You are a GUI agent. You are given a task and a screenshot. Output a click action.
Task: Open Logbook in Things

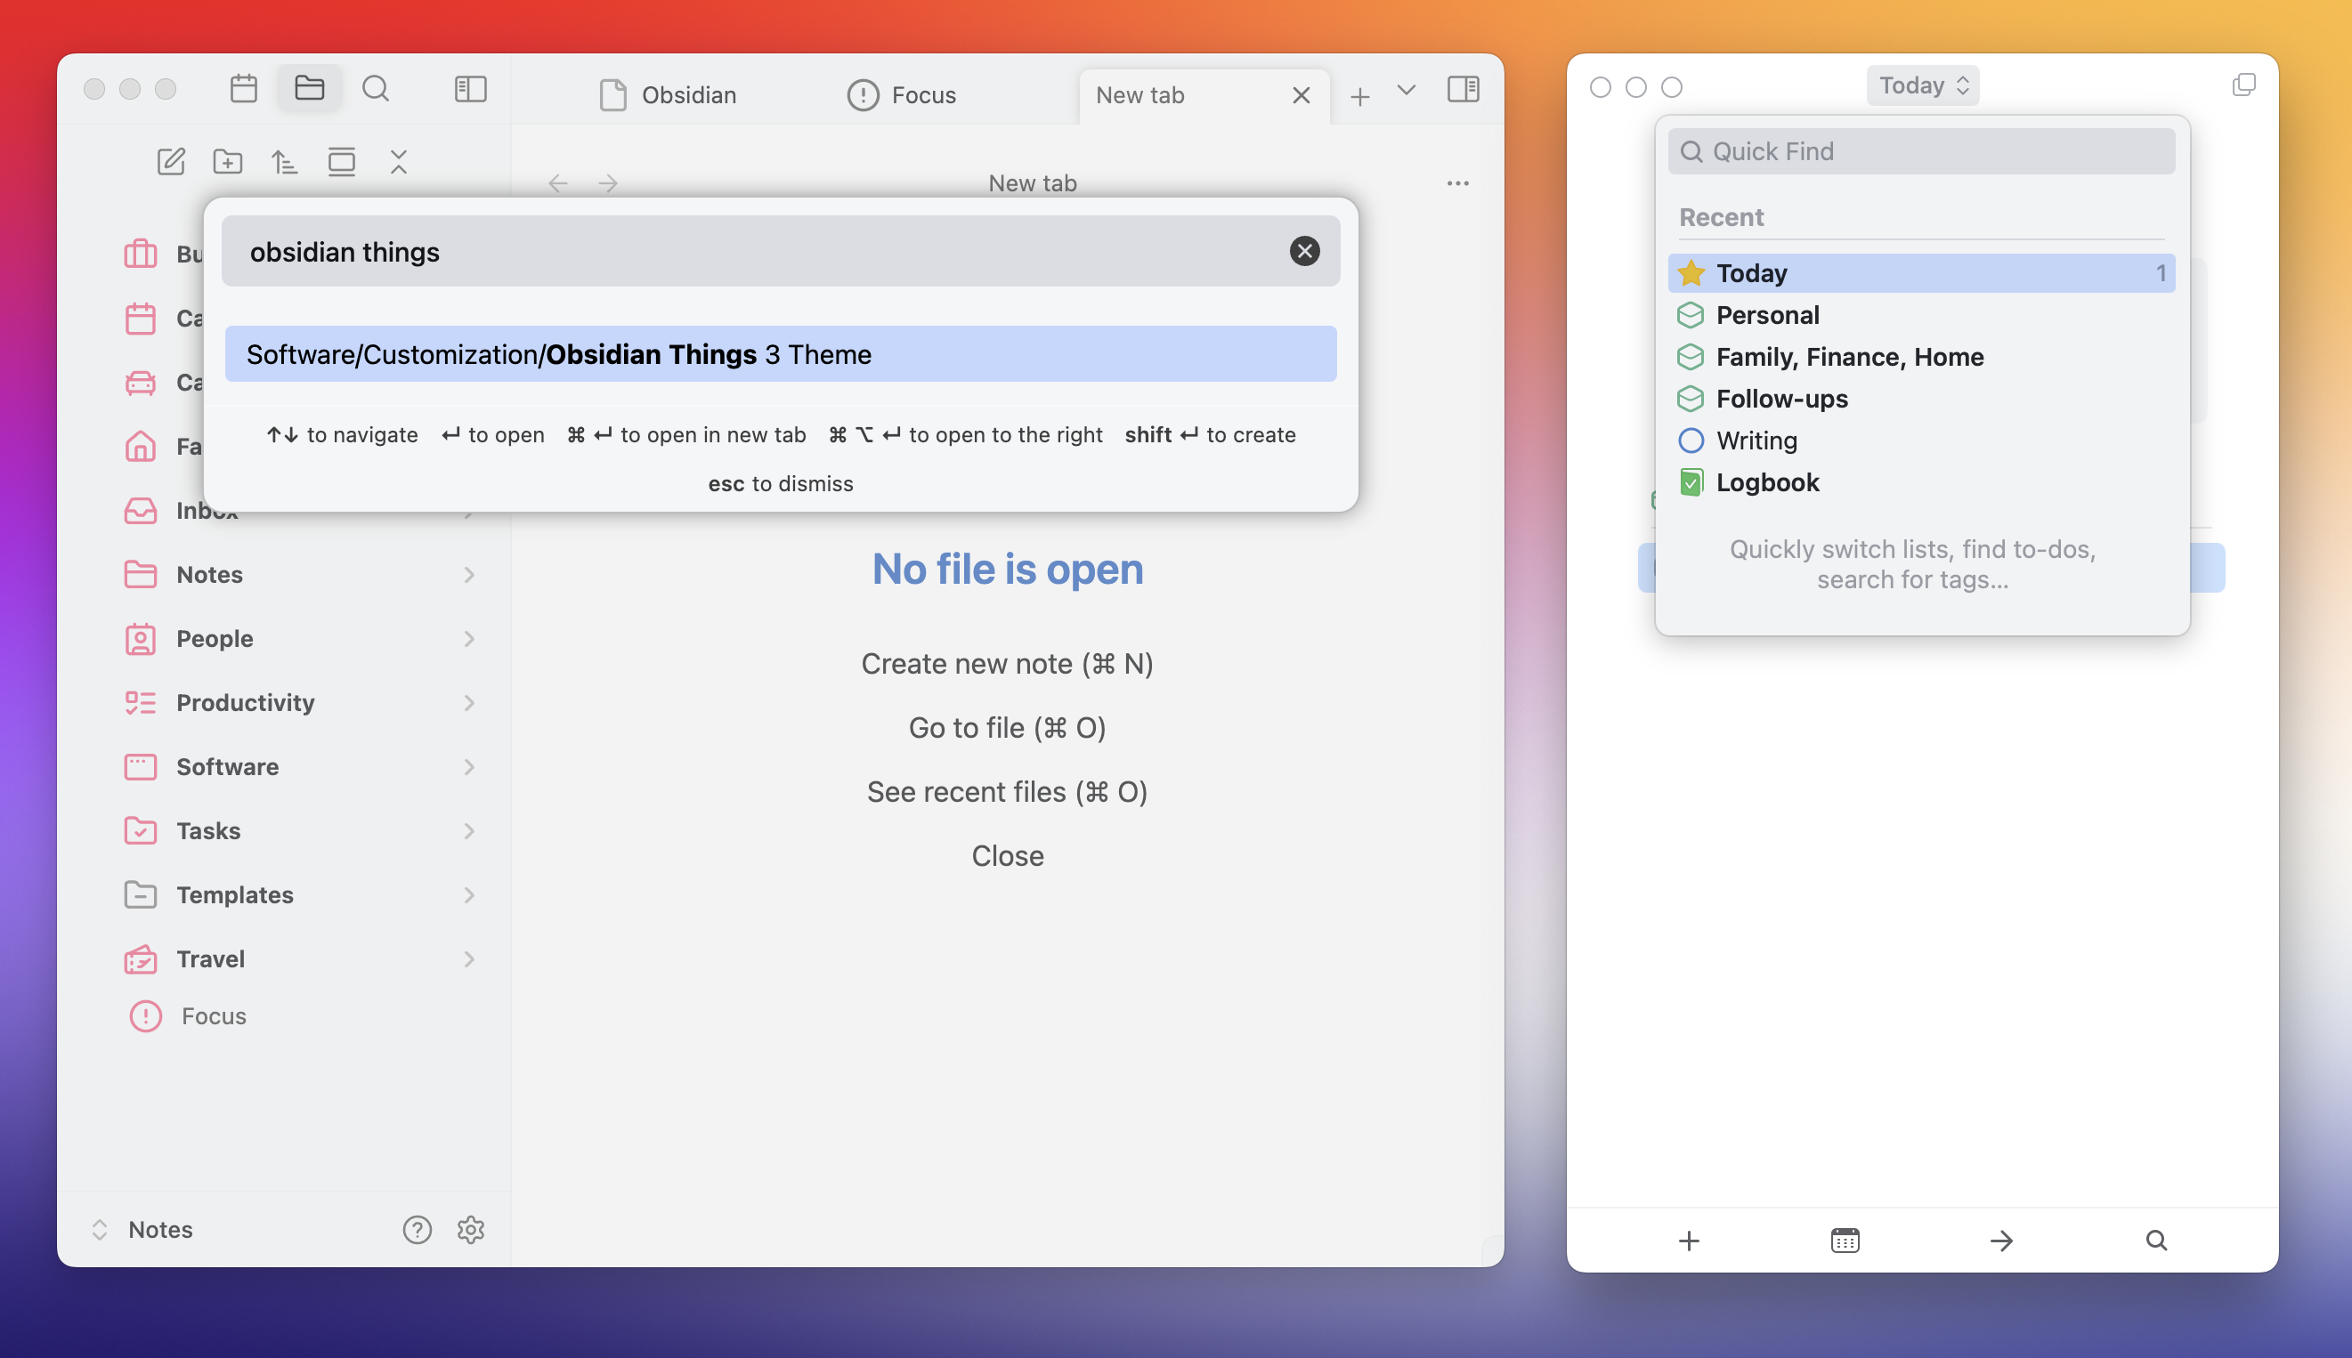(1922, 483)
